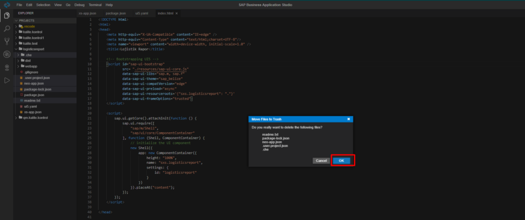Open the Go menu
This screenshot has width=525, height=220.
[68, 5]
